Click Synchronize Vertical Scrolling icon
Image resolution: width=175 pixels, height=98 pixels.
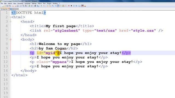47,6
